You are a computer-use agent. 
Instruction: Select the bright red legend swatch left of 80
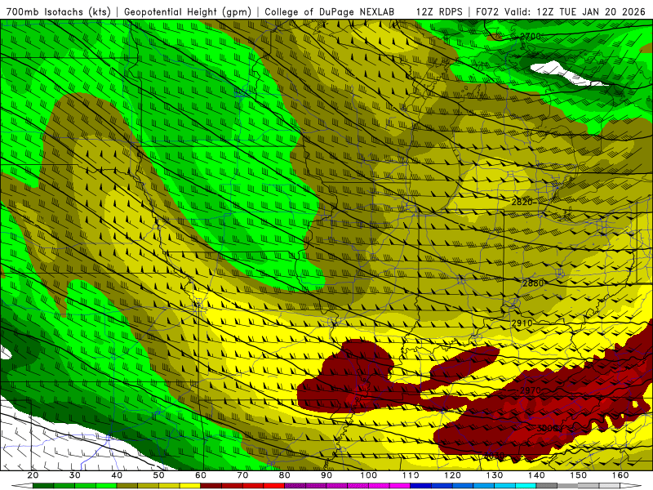[274, 486]
